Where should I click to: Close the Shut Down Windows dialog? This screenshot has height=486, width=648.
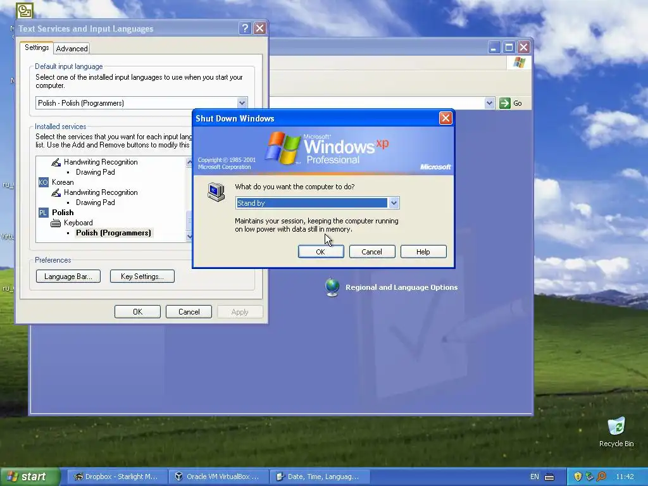[x=445, y=118]
